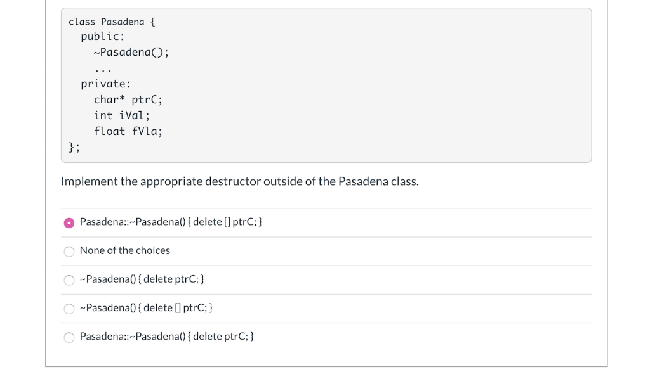Click label text '~Pasadena() { delete [] ptrC; }'
Image resolution: width=650 pixels, height=391 pixels.
click(x=146, y=308)
